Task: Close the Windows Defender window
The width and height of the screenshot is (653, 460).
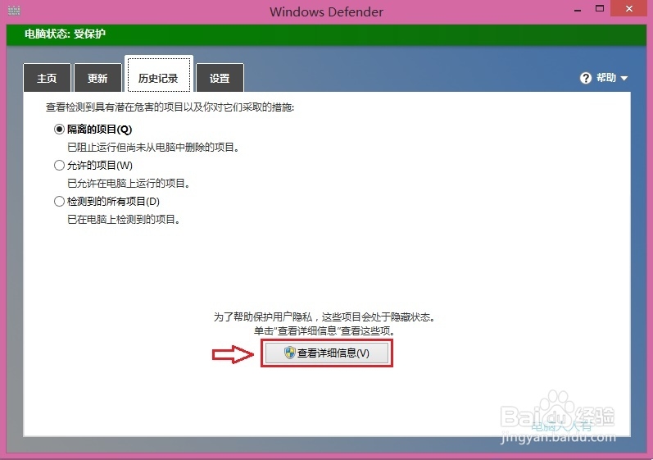Action: pos(629,9)
